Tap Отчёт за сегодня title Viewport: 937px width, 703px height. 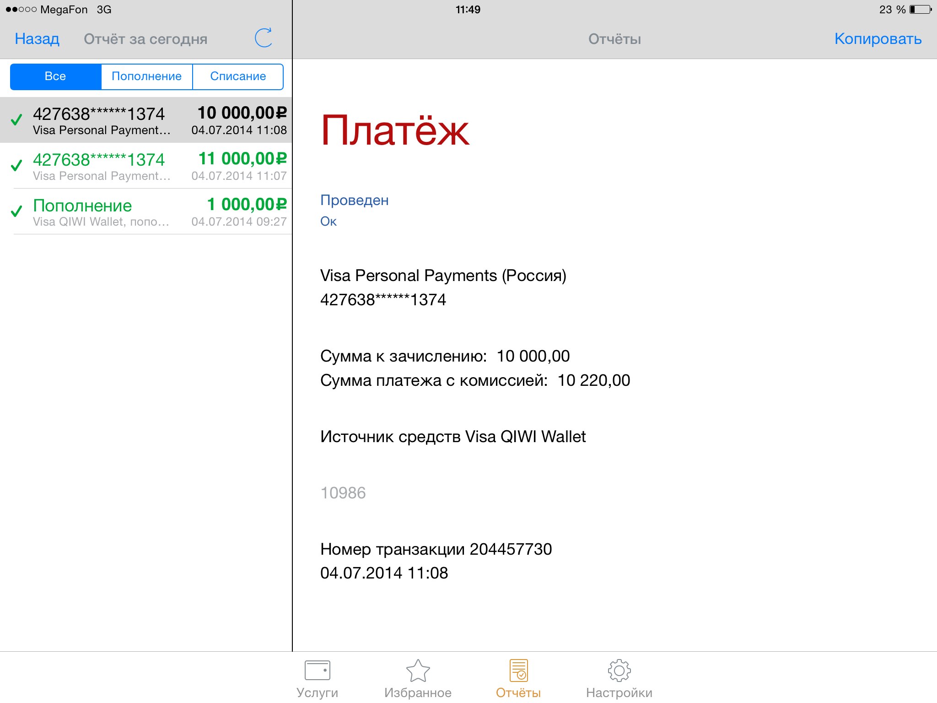pyautogui.click(x=145, y=39)
